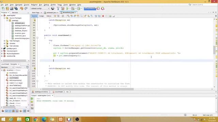Screen dimensions: 218x122
Task: Toggle Sort by Source filter in Navigator
Action: [28, 111]
